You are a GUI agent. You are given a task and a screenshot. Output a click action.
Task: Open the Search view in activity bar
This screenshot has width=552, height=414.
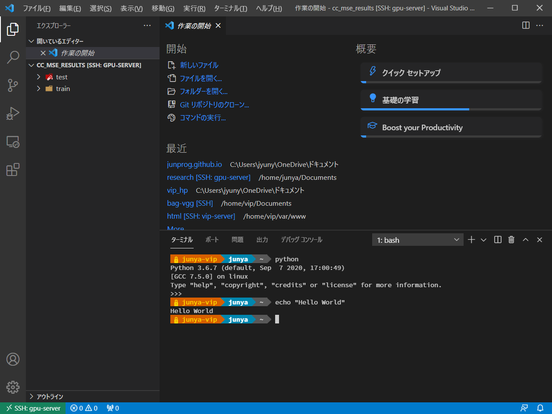coord(13,57)
